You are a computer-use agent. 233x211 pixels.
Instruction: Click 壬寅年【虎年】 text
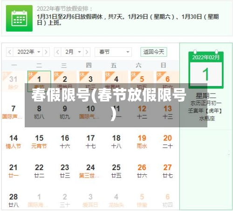pos(206,111)
